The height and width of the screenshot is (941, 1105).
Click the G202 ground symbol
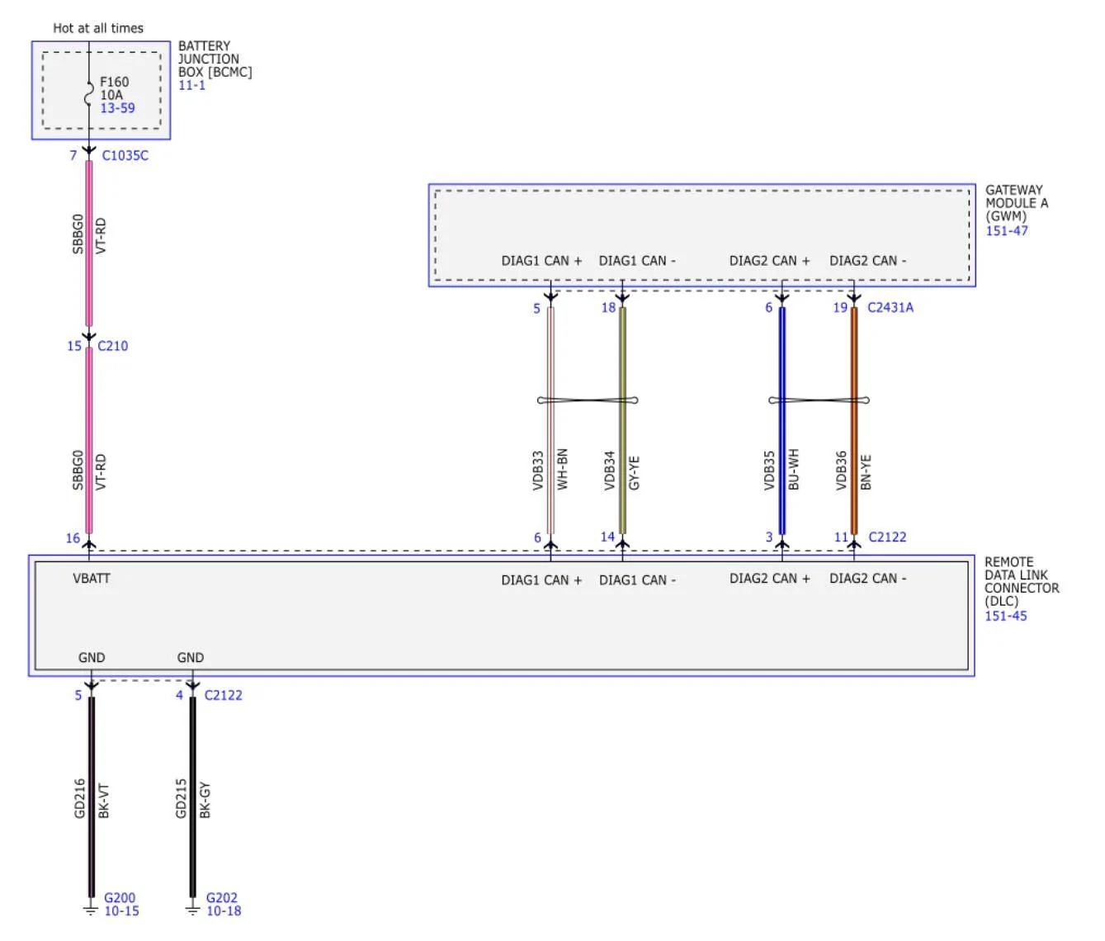click(x=192, y=908)
